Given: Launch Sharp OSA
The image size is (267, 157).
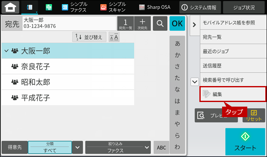Looking at the screenshot, I should click(154, 7).
